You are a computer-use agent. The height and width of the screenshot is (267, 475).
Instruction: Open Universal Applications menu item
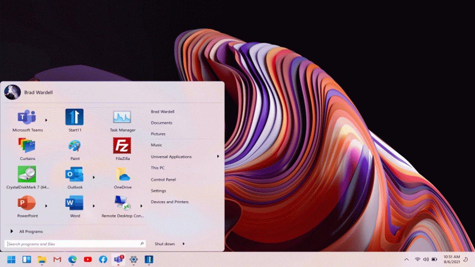[171, 157]
